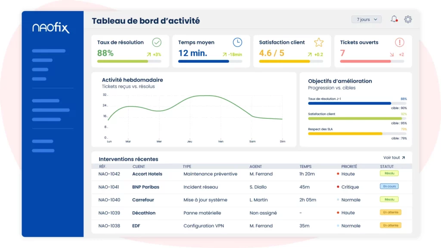Click Maintenance préventive type cell
Viewport: 441px width, 248px height.
[210, 174]
